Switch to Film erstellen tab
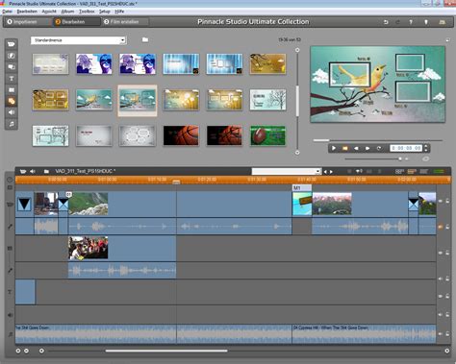 tap(125, 22)
